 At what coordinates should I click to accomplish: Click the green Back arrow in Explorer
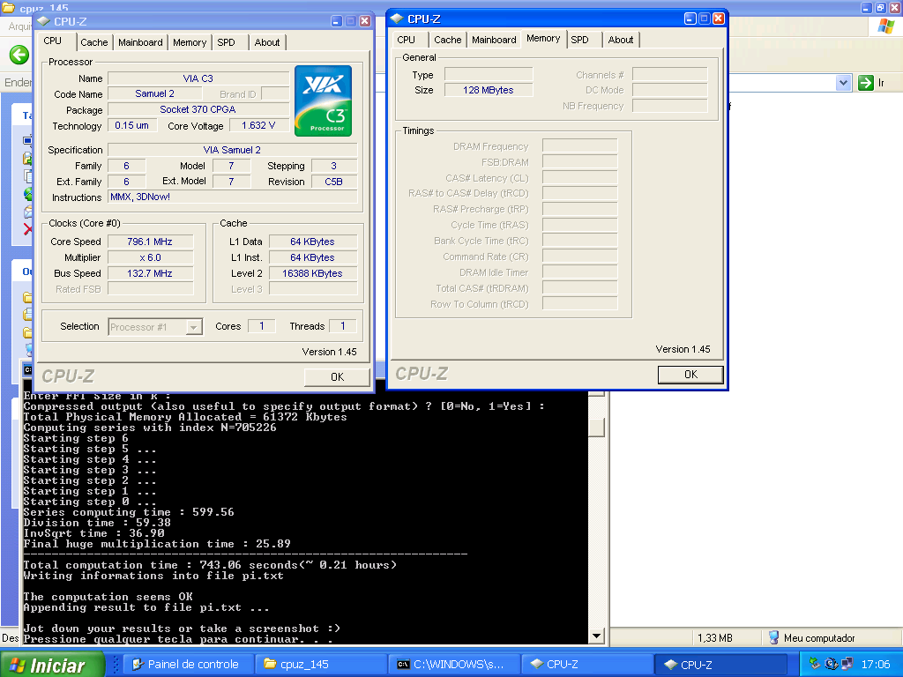[19, 56]
